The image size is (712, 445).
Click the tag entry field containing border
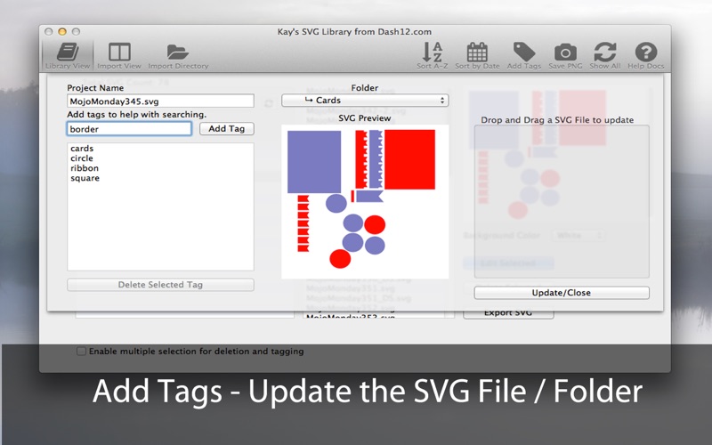129,129
